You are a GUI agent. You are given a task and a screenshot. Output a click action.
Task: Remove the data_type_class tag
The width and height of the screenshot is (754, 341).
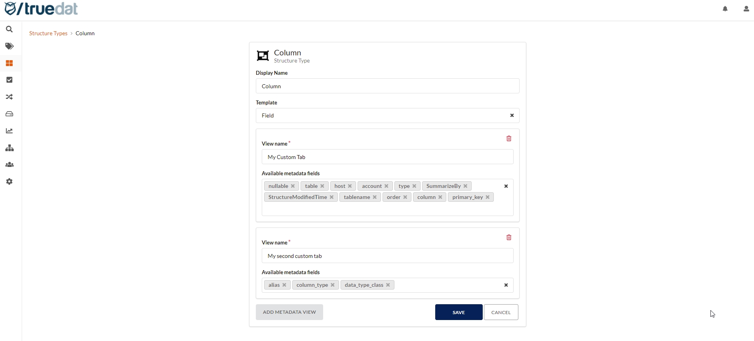point(388,285)
